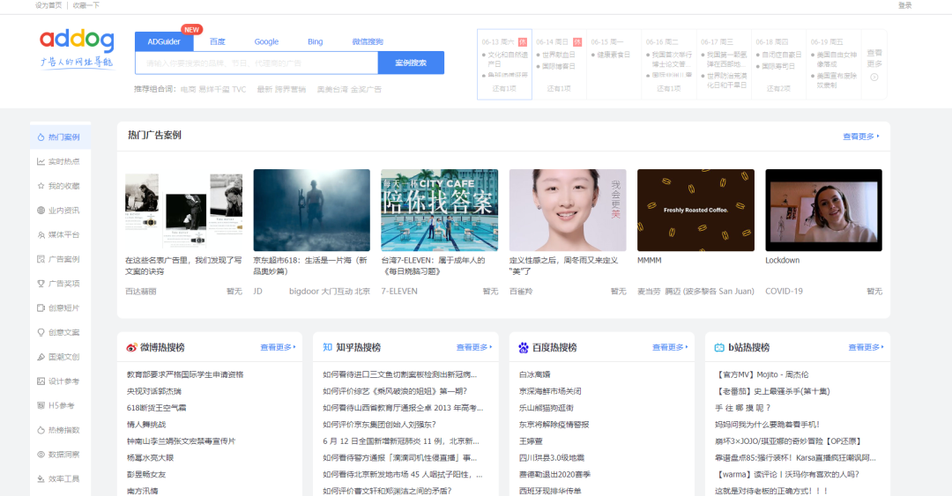
Task: Open the Freshly Roasted Coffee MMMM thumbnail
Action: coord(695,210)
